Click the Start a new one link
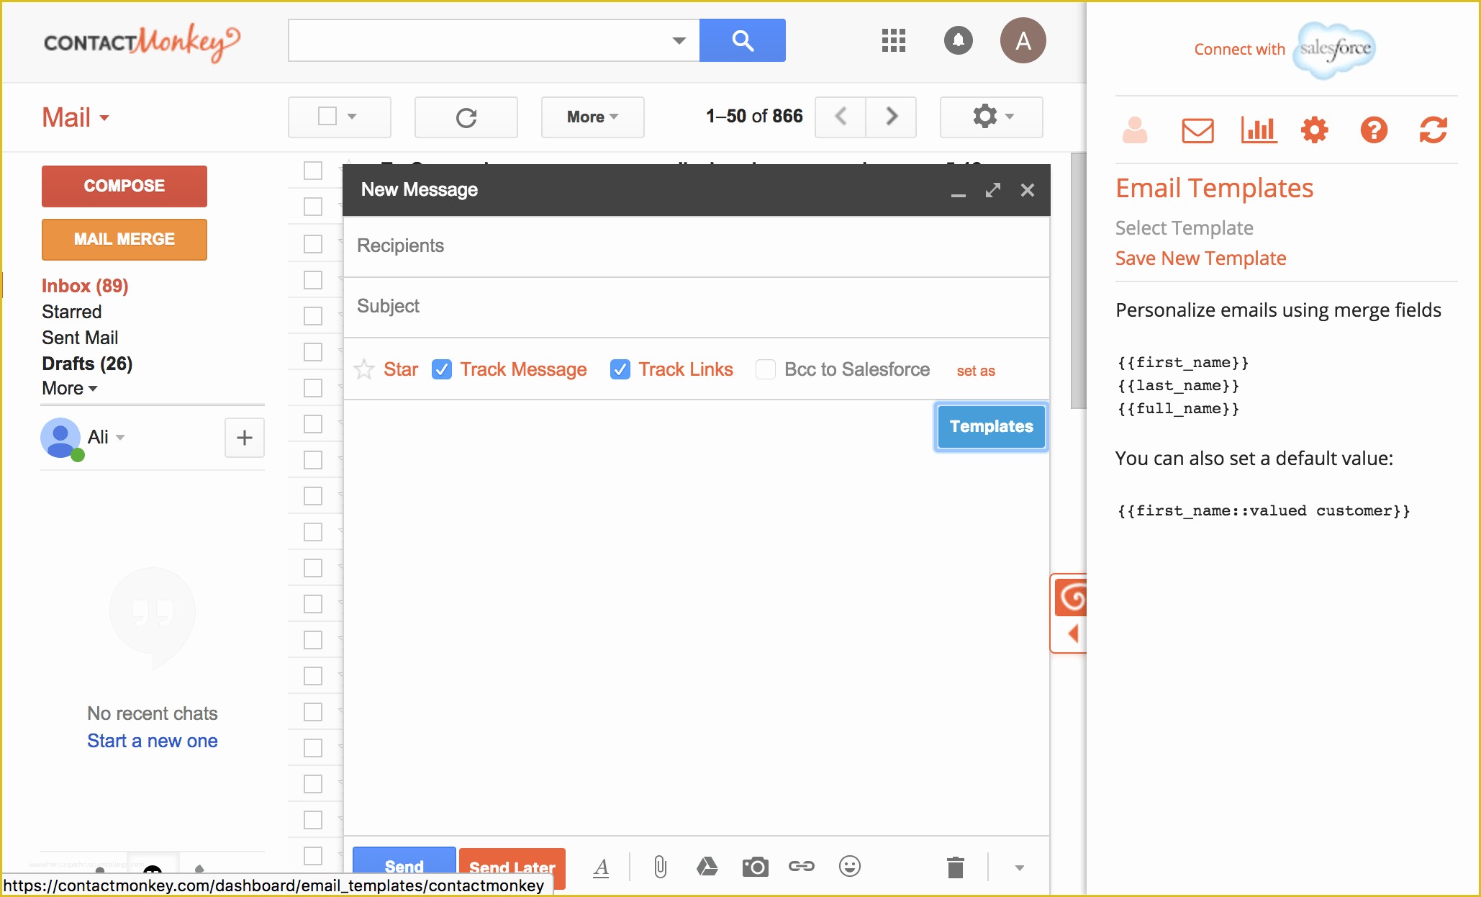 pyautogui.click(x=153, y=741)
